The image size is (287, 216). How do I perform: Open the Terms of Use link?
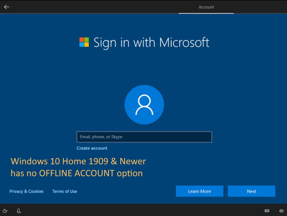pyautogui.click(x=65, y=191)
